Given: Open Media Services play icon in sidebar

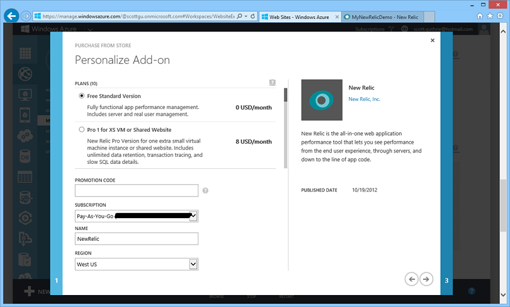Looking at the screenshot, I should click(25, 218).
